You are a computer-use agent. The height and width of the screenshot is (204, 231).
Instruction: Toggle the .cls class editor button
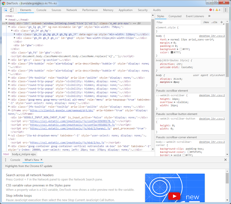214,22
